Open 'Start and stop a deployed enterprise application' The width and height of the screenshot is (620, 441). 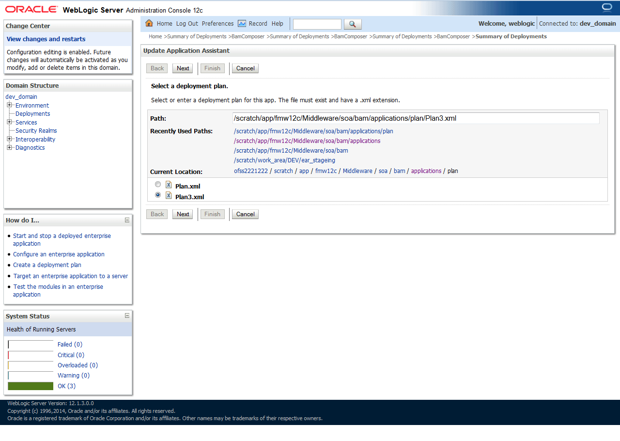(x=62, y=240)
